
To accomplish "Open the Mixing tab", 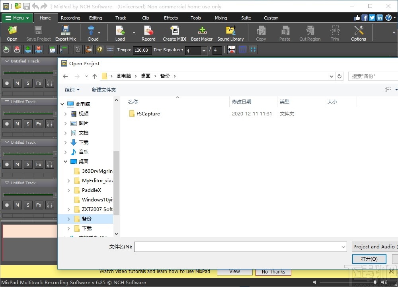I will [x=221, y=18].
